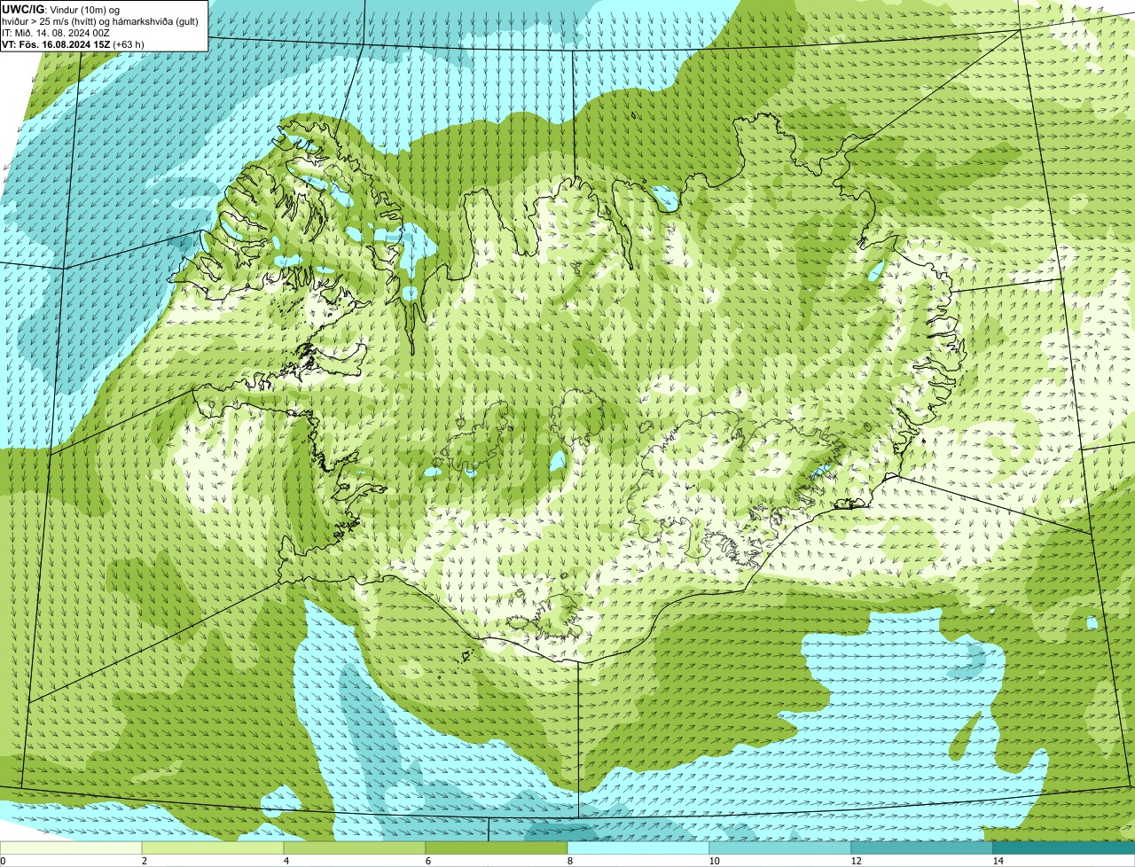Click the light cyan 8–10 m/s legend swatch
1135x867 pixels.
pyautogui.click(x=638, y=847)
